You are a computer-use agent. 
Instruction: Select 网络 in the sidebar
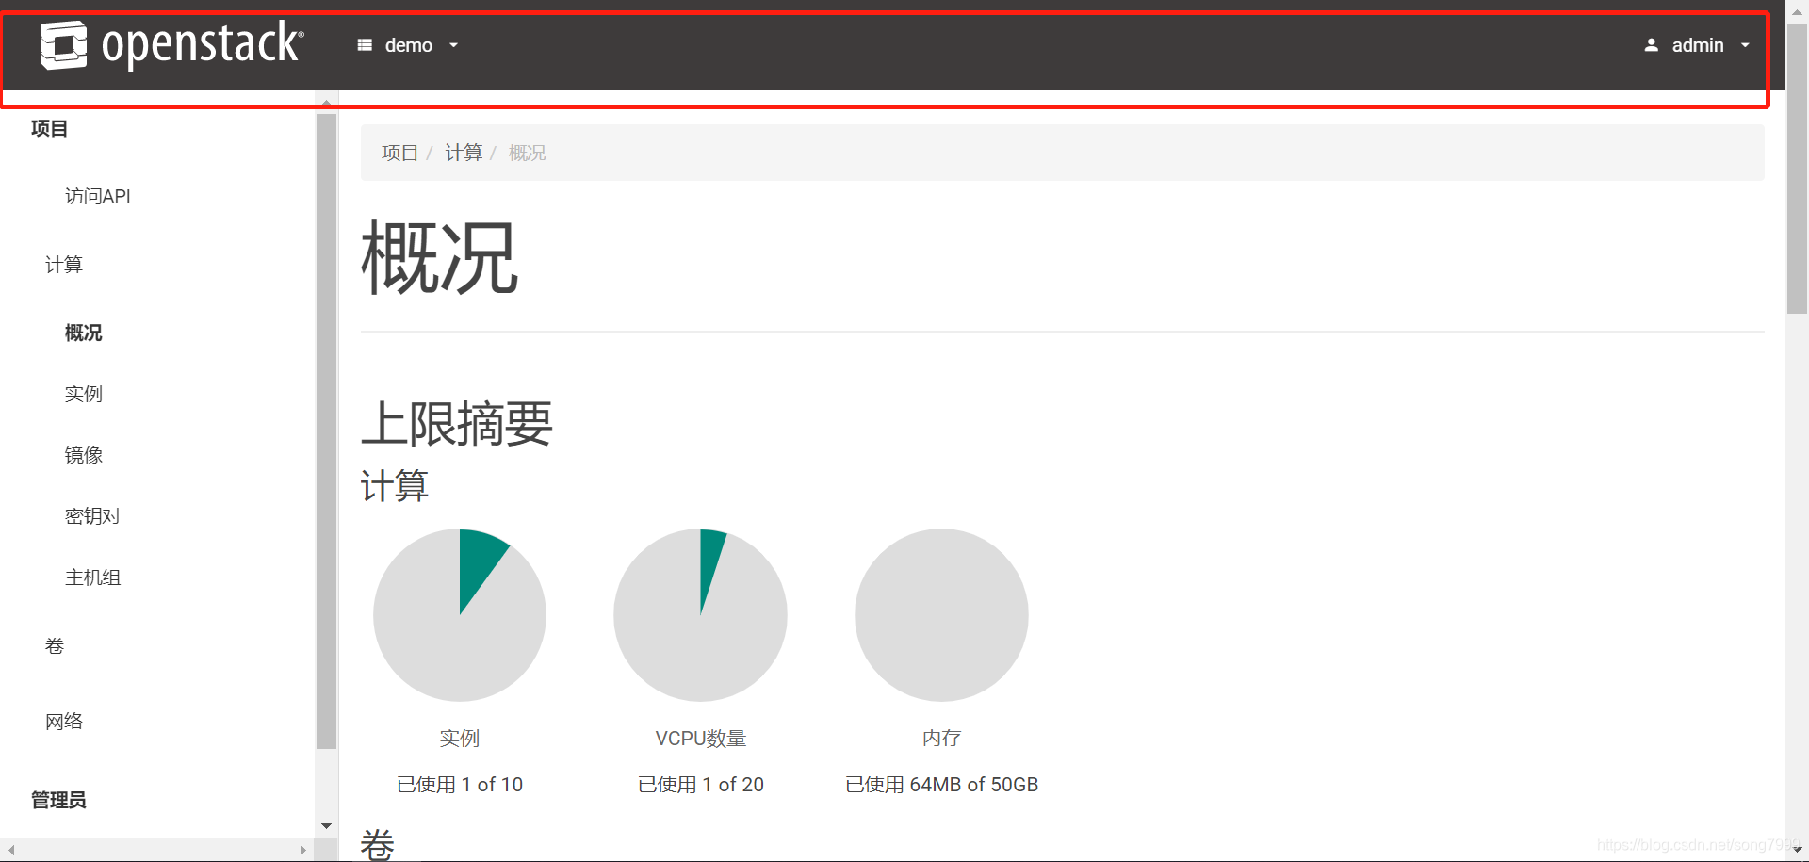coord(63,721)
